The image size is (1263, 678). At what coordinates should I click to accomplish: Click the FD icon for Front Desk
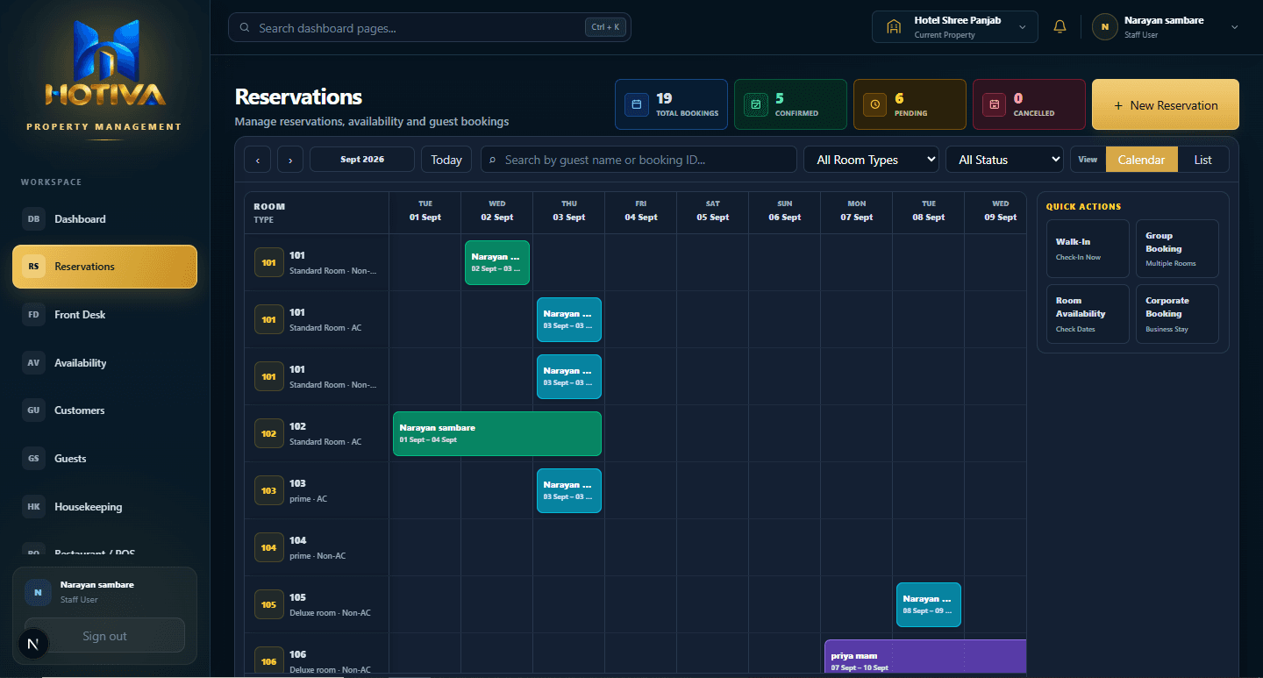[33, 315]
